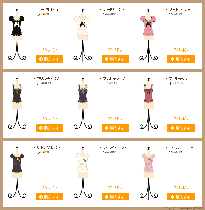Purchase the フリルキャミソール/kh09G item
The width and height of the screenshot is (205, 210).
click(50, 128)
